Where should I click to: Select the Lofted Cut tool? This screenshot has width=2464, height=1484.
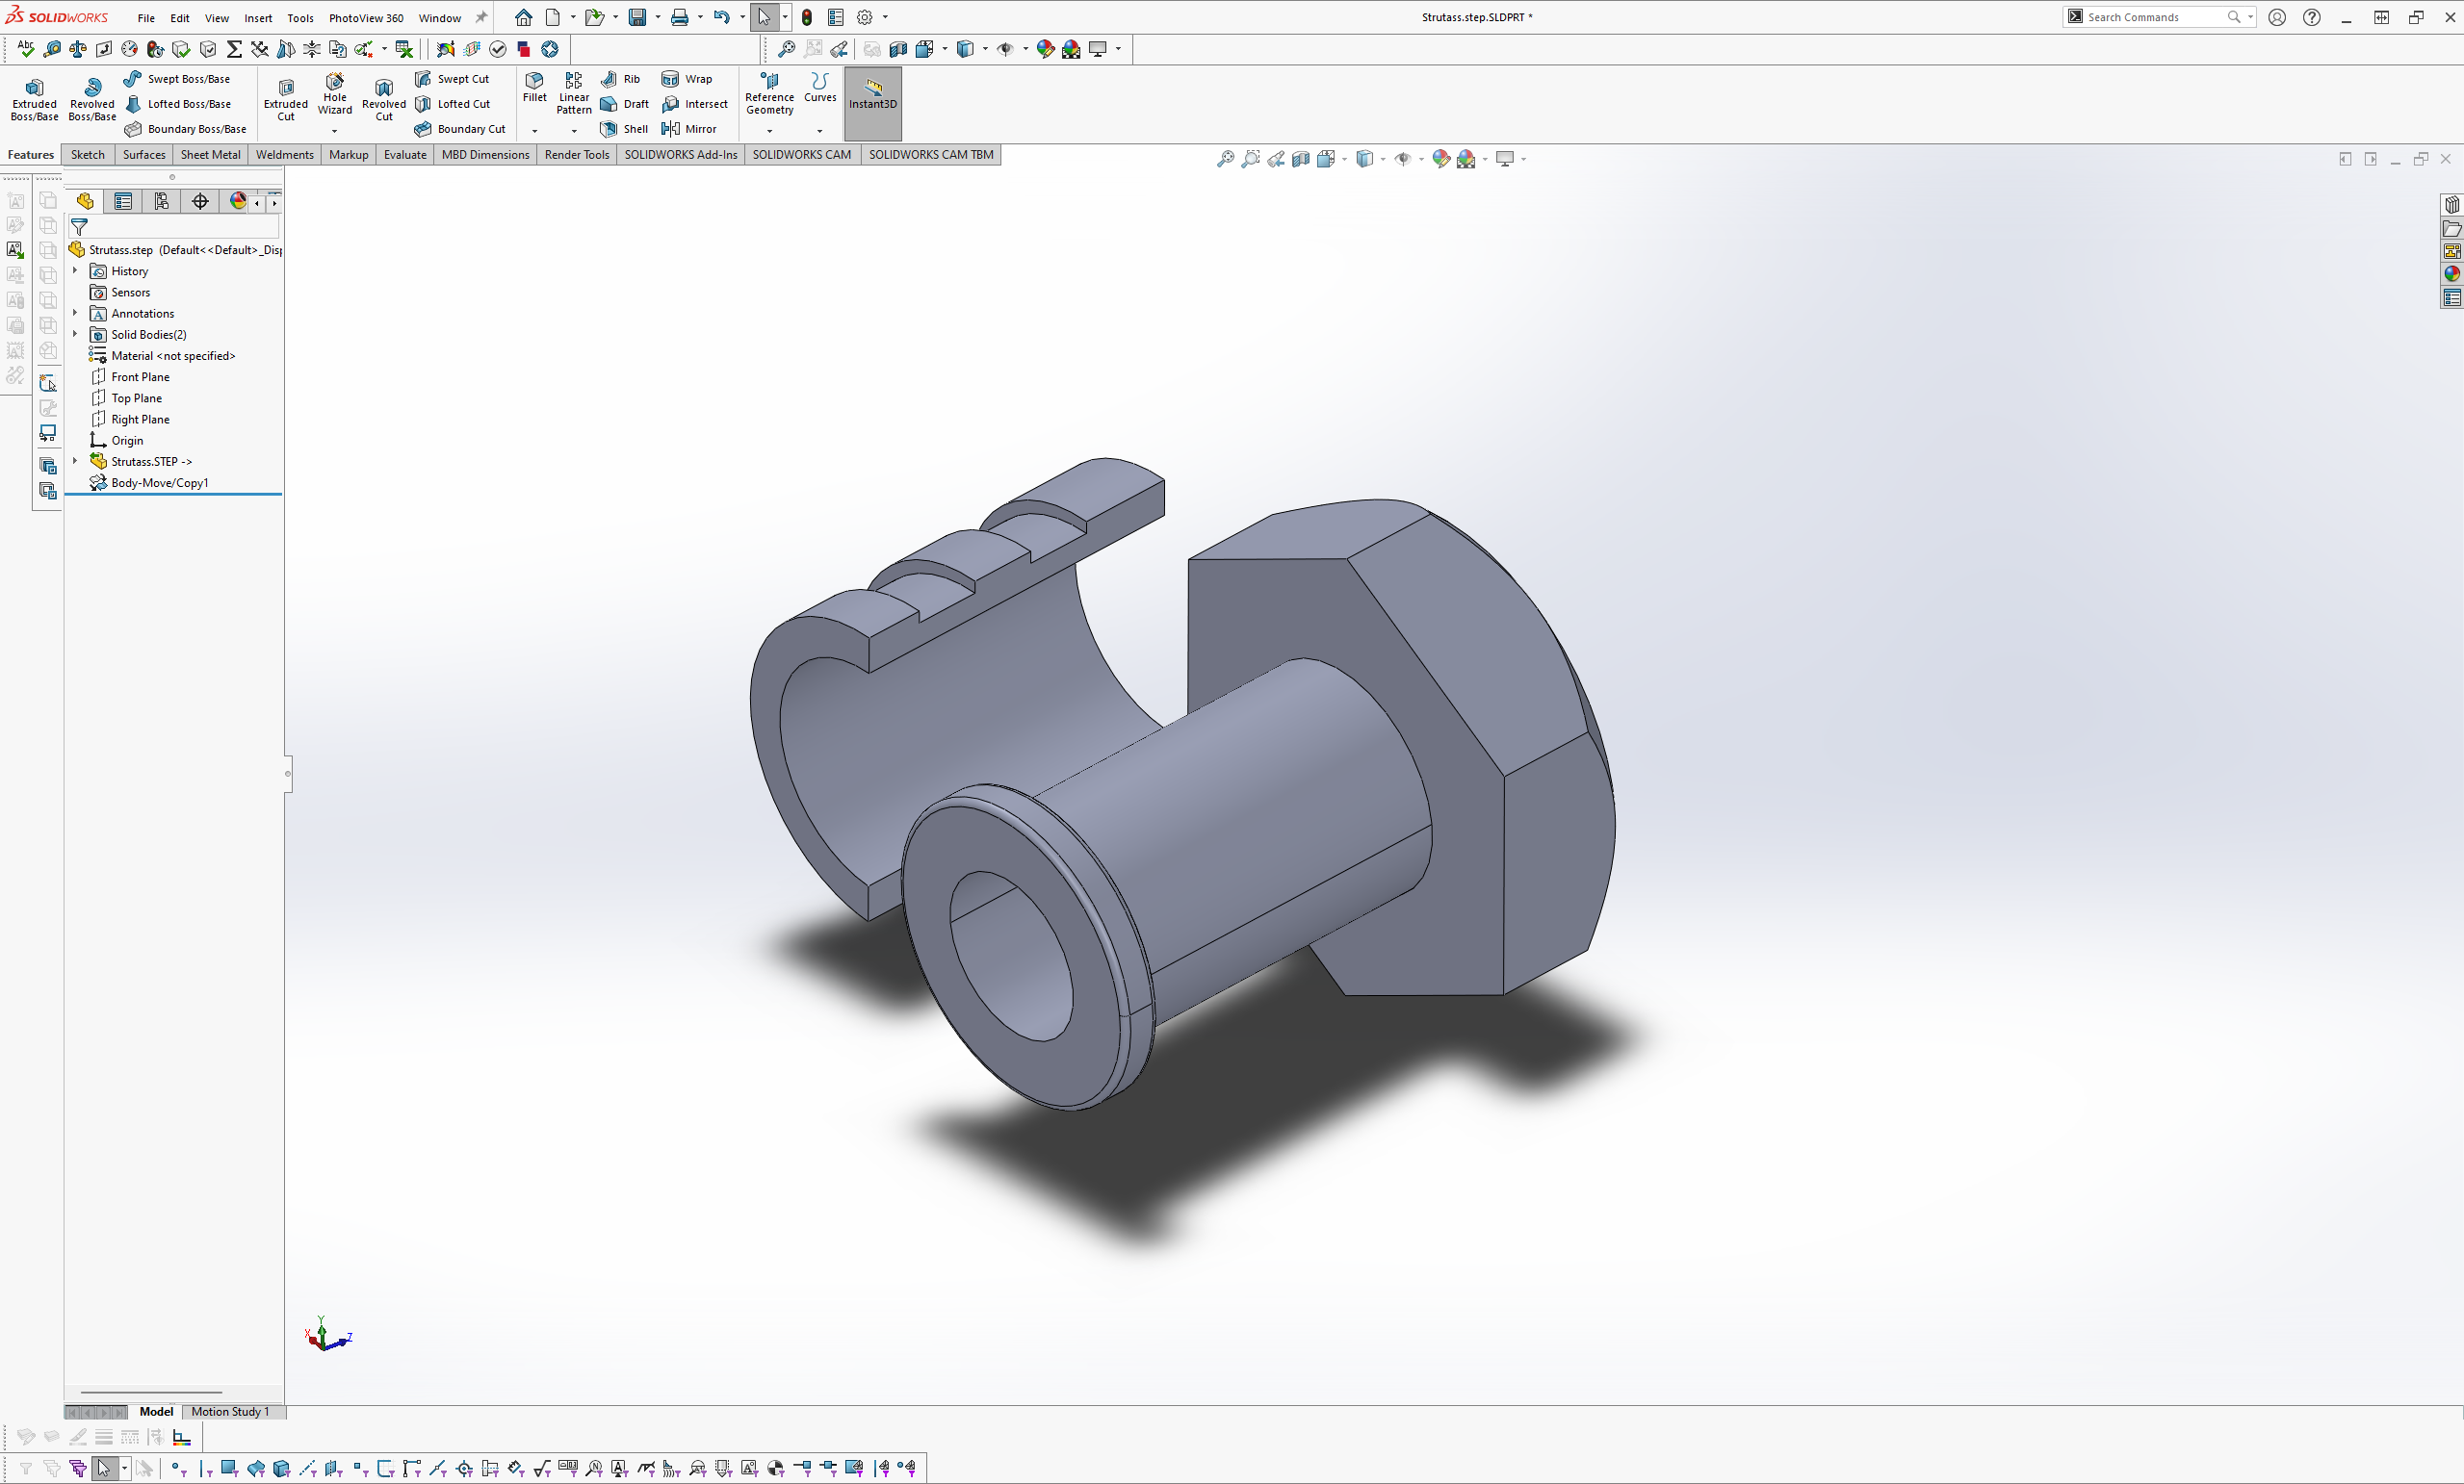[452, 104]
